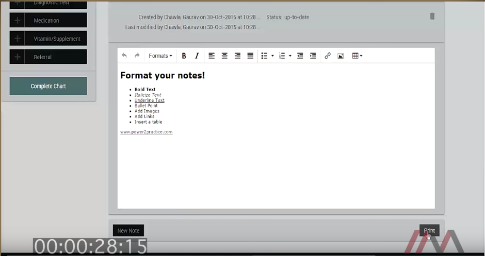Justify the text alignment
Screen dimensions: 485x256
(x=250, y=56)
